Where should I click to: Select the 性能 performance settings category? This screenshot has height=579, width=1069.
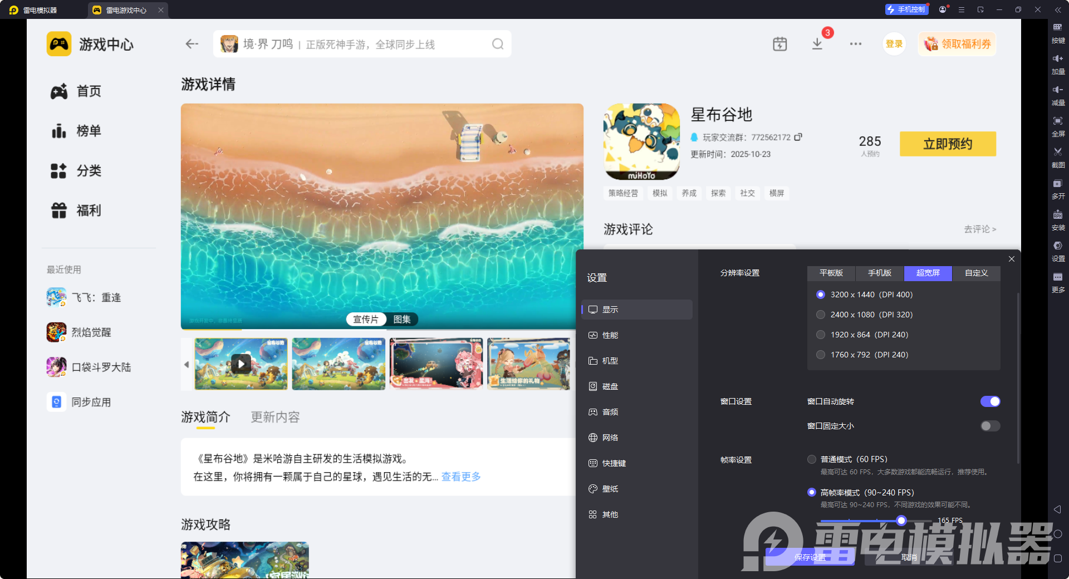point(610,335)
